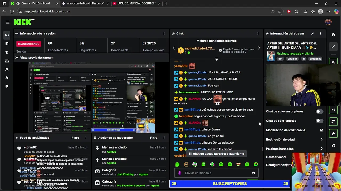Click the Spanish language tag

pos(292,59)
